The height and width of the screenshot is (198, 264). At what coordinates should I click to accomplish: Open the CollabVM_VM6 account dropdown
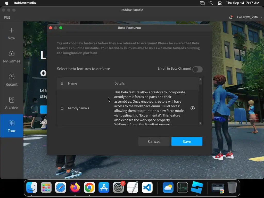(x=250, y=17)
